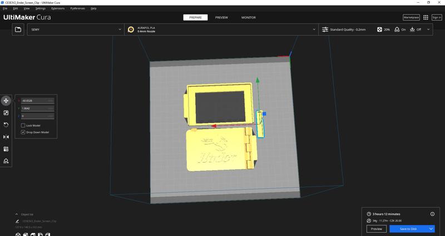Viewport: 445px width, 236px height.
Task: Switch to the MONITOR stage tab
Action: 248,18
